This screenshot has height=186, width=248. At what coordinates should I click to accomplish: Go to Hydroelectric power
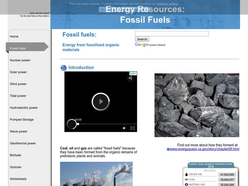coord(24,108)
